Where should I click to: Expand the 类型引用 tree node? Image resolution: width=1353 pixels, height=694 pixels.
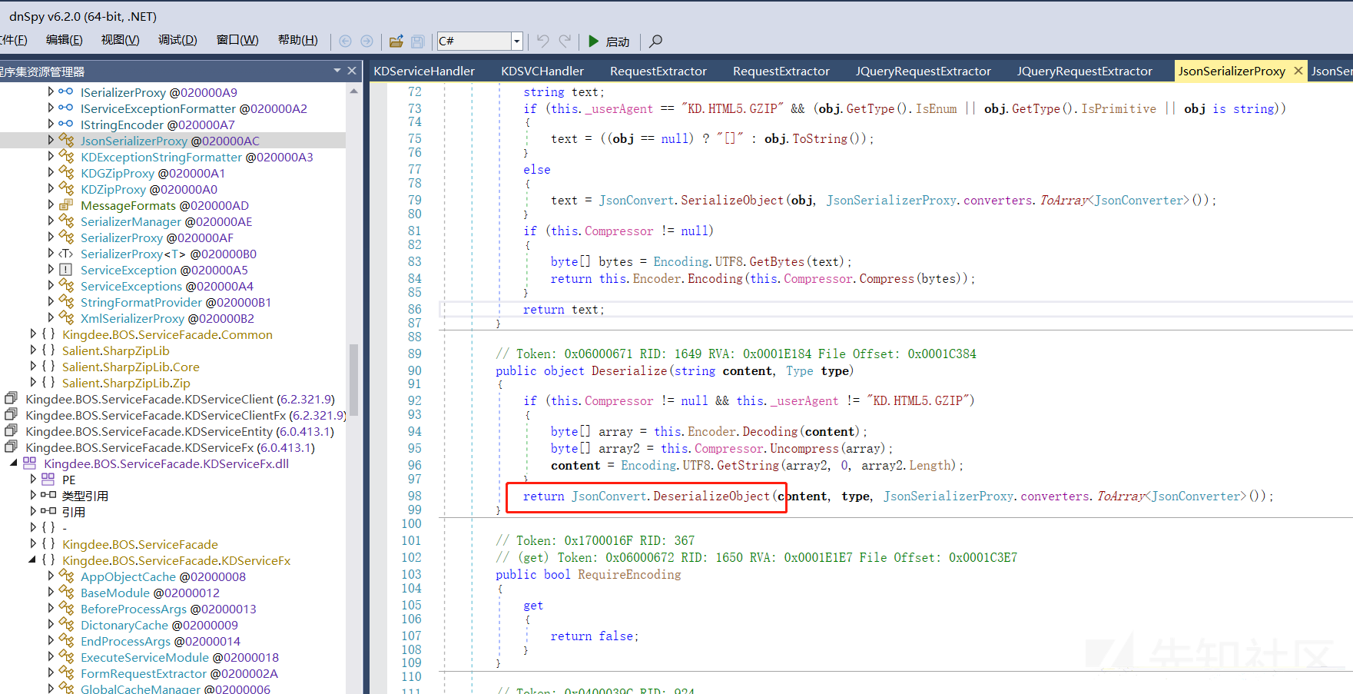click(x=32, y=495)
